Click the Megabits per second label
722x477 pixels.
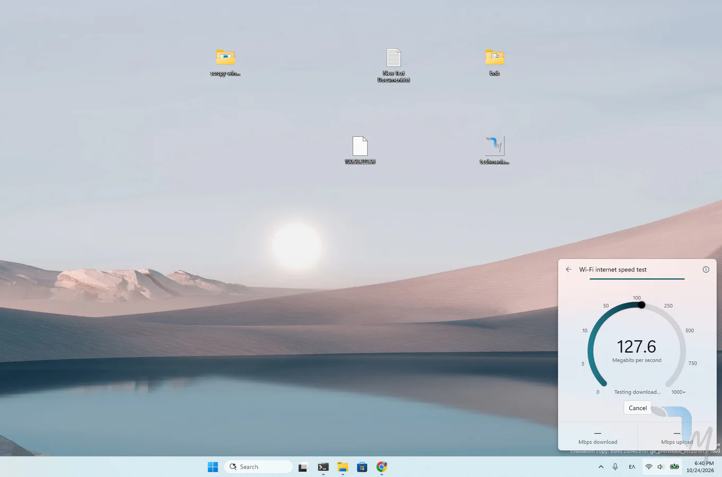[x=637, y=360]
